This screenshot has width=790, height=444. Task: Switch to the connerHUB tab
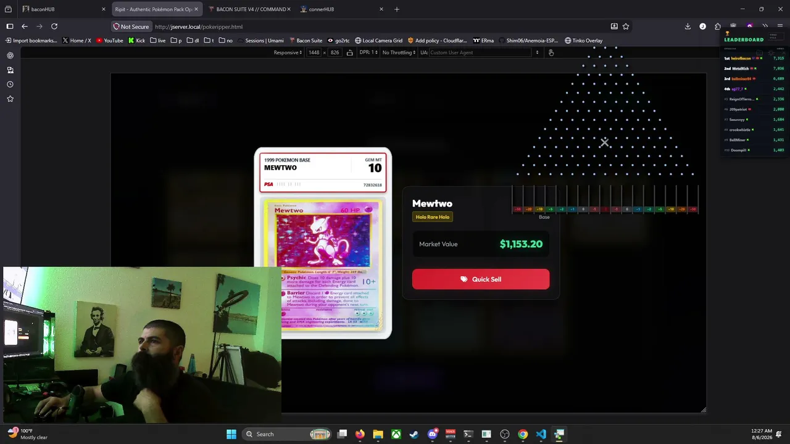(342, 9)
